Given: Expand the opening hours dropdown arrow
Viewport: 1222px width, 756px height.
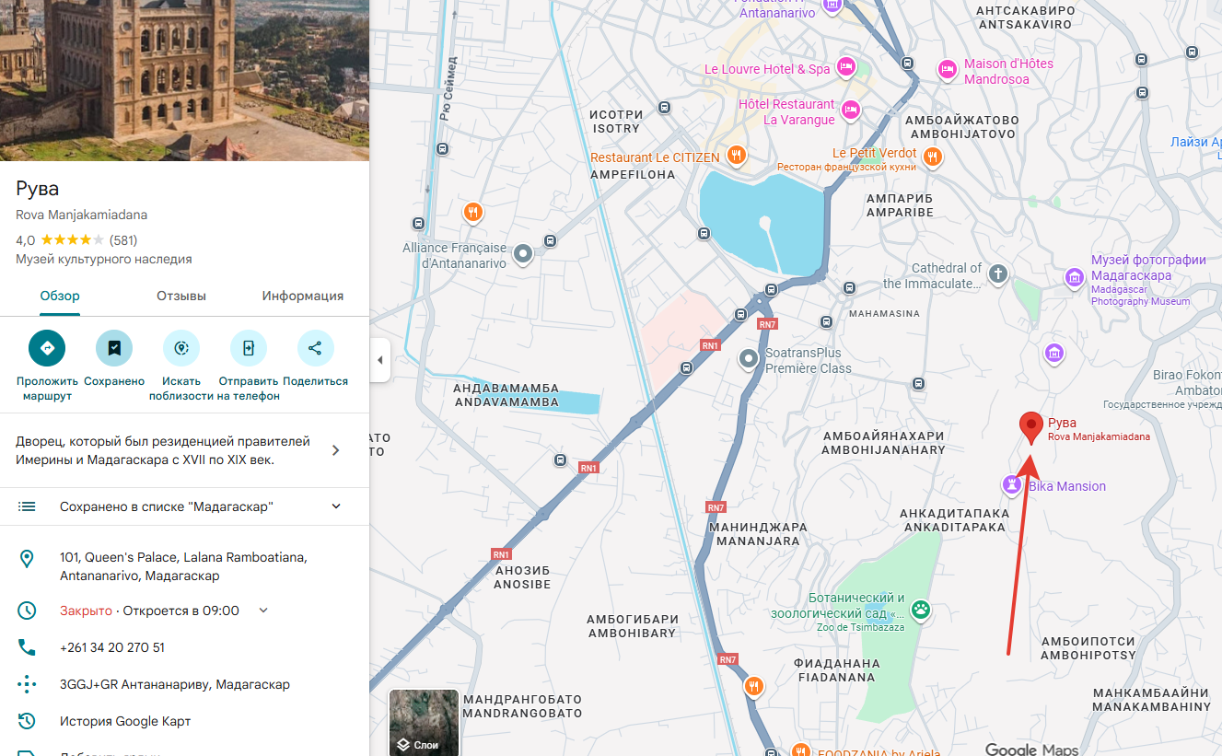Looking at the screenshot, I should (x=263, y=611).
